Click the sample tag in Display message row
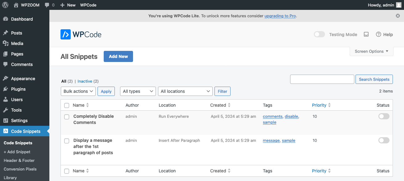 coord(289,140)
